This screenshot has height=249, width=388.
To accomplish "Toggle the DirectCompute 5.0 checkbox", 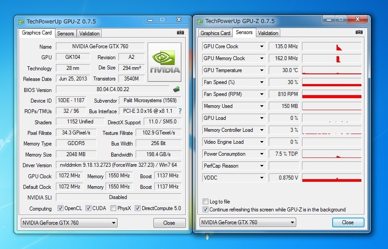I will coord(137,208).
